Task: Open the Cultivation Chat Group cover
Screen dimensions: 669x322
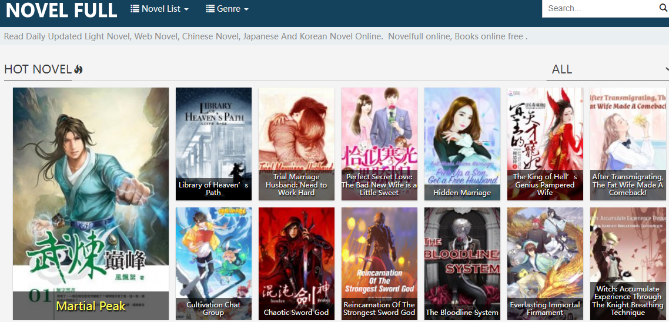Action: coord(214,264)
